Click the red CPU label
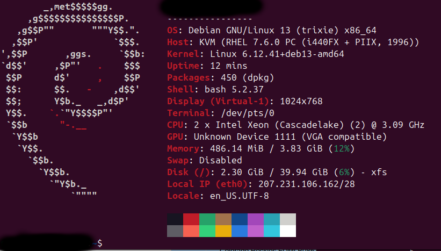Screen dimensions: 441x251 coord(175,125)
